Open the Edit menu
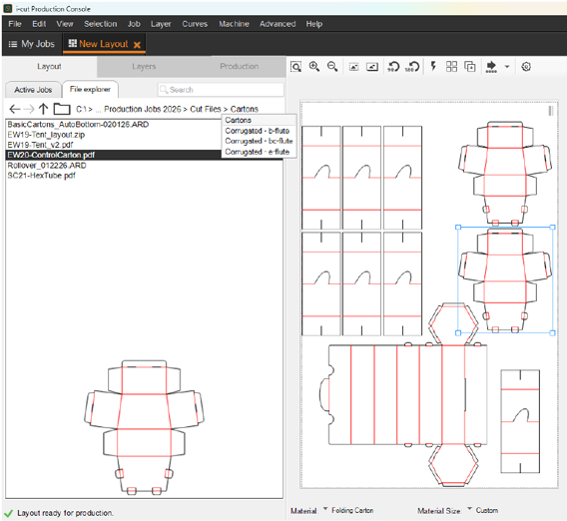The width and height of the screenshot is (567, 521). tap(39, 24)
